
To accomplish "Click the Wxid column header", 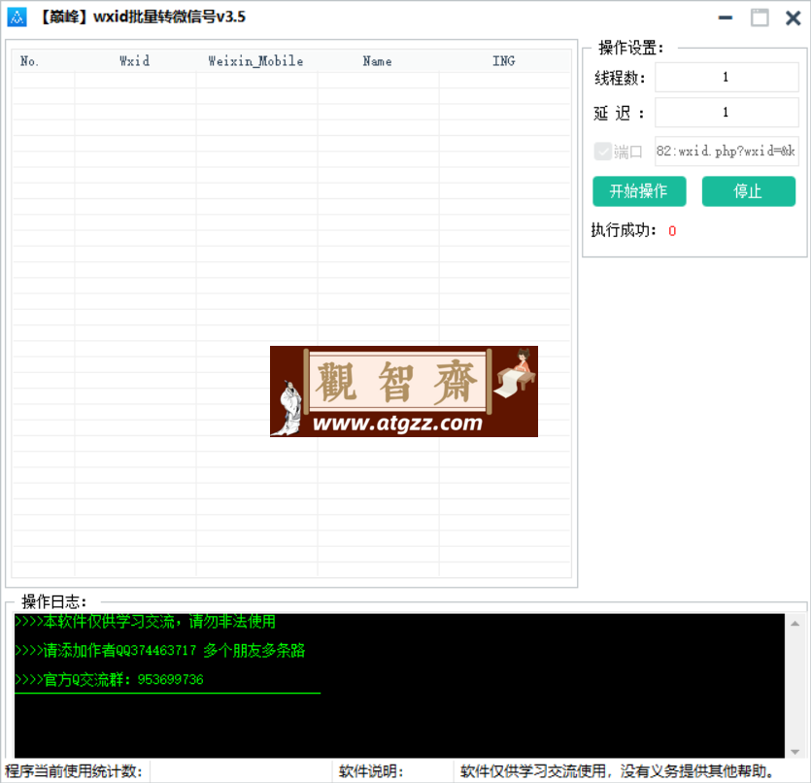I will coord(135,61).
